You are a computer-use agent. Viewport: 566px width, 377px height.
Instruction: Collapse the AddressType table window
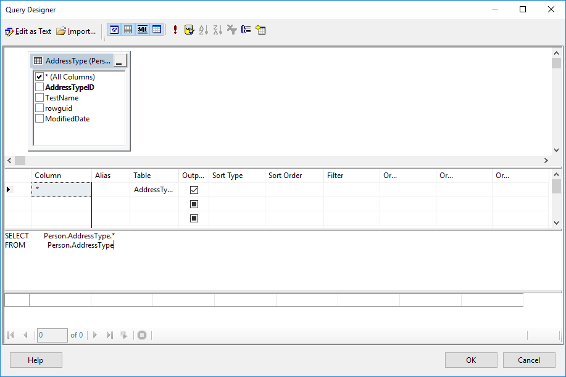coord(119,61)
